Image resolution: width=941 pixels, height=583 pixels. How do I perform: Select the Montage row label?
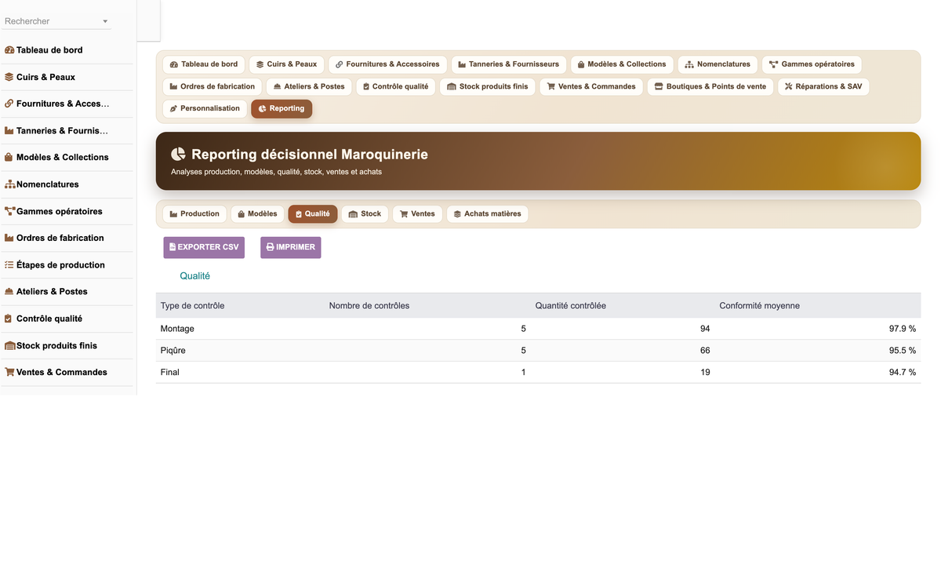pos(177,329)
